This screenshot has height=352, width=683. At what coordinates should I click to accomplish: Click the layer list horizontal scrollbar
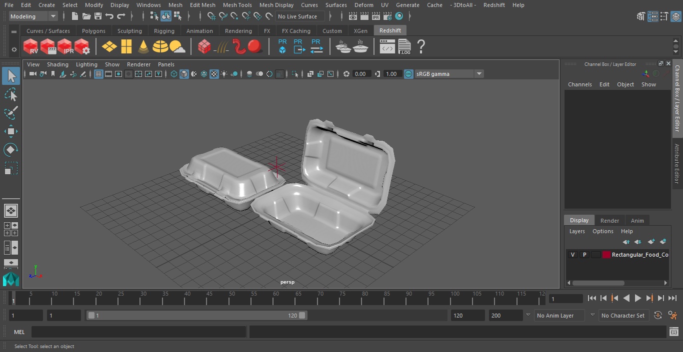tap(598, 283)
